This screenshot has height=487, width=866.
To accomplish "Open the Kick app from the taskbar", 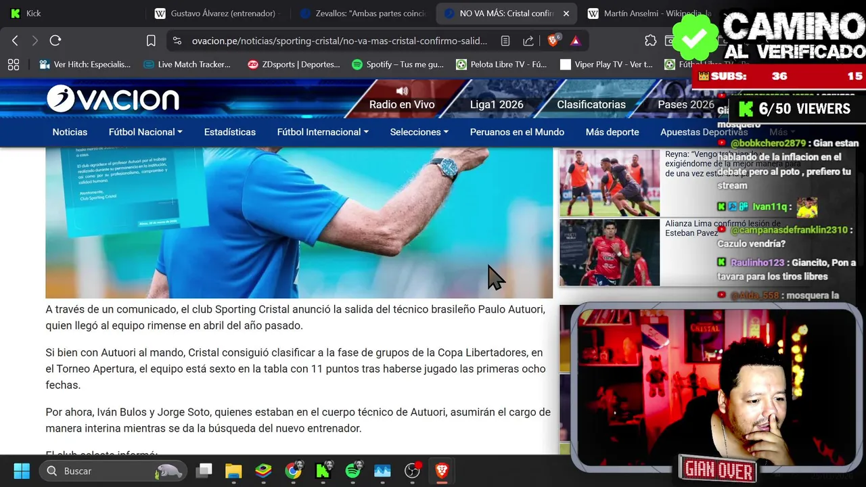I will pos(323,471).
